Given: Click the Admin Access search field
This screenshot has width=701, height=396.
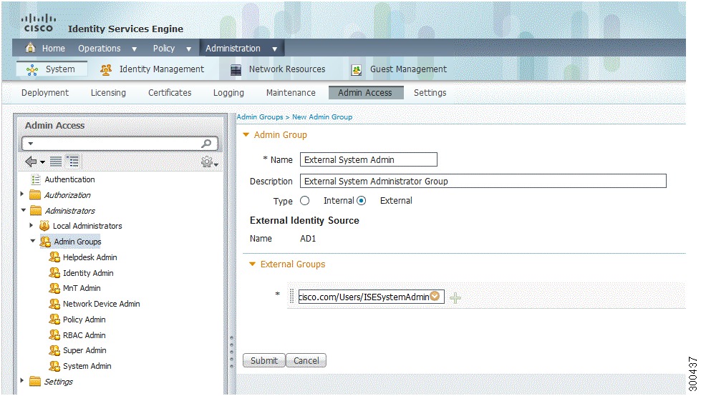Looking at the screenshot, I should 120,143.
